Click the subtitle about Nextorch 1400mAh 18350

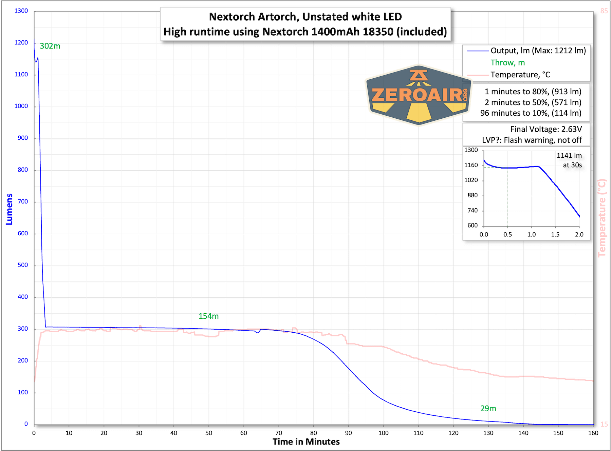click(305, 32)
